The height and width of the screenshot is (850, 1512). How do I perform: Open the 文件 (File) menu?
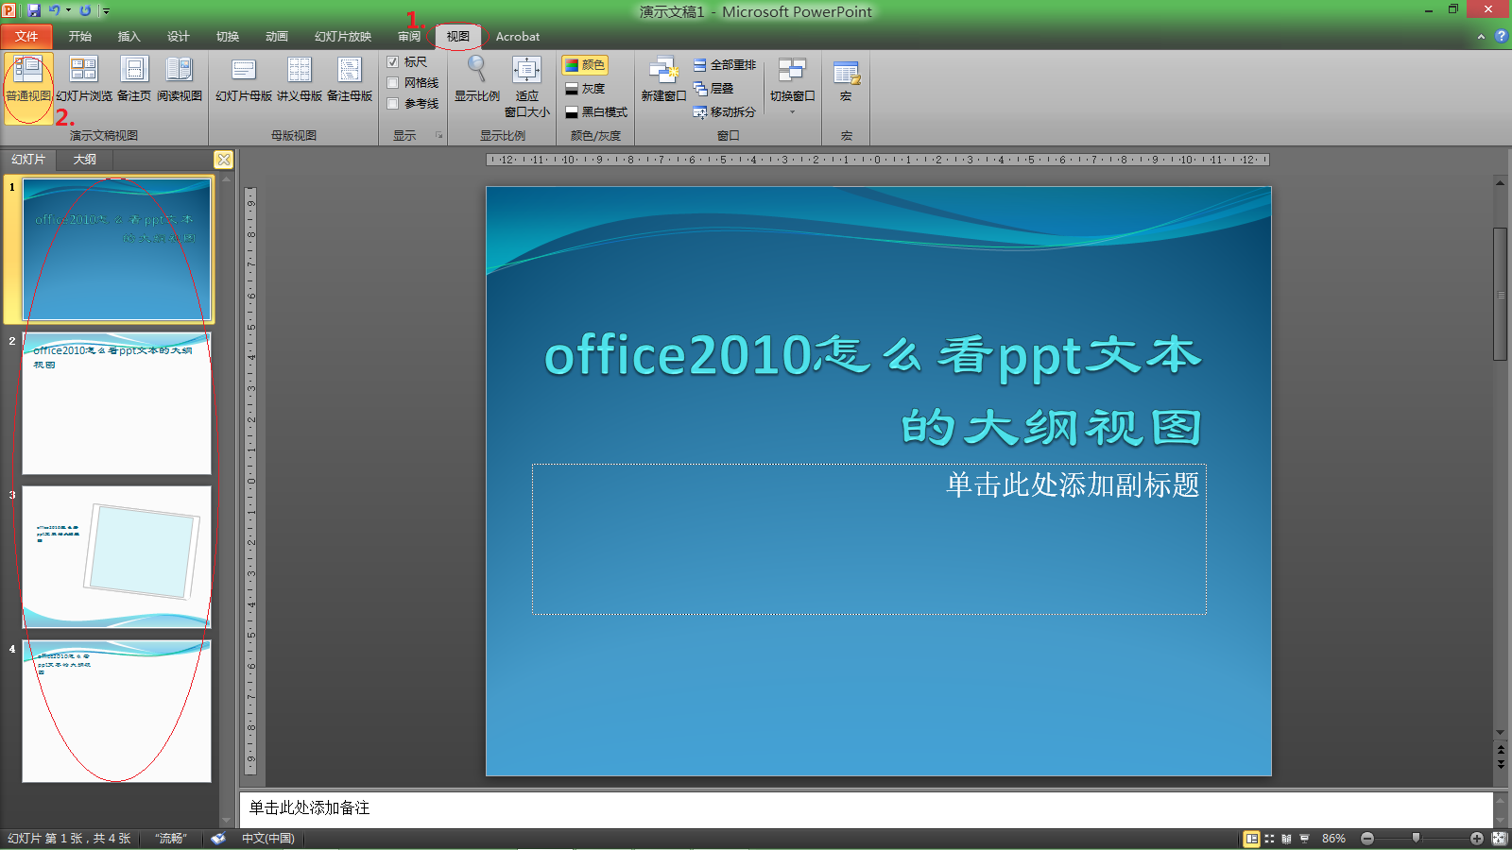coord(26,37)
